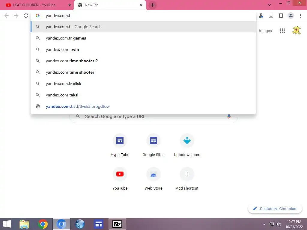The height and width of the screenshot is (230, 307).
Task: Click the Chromium taskbar icon
Action: coord(61,224)
